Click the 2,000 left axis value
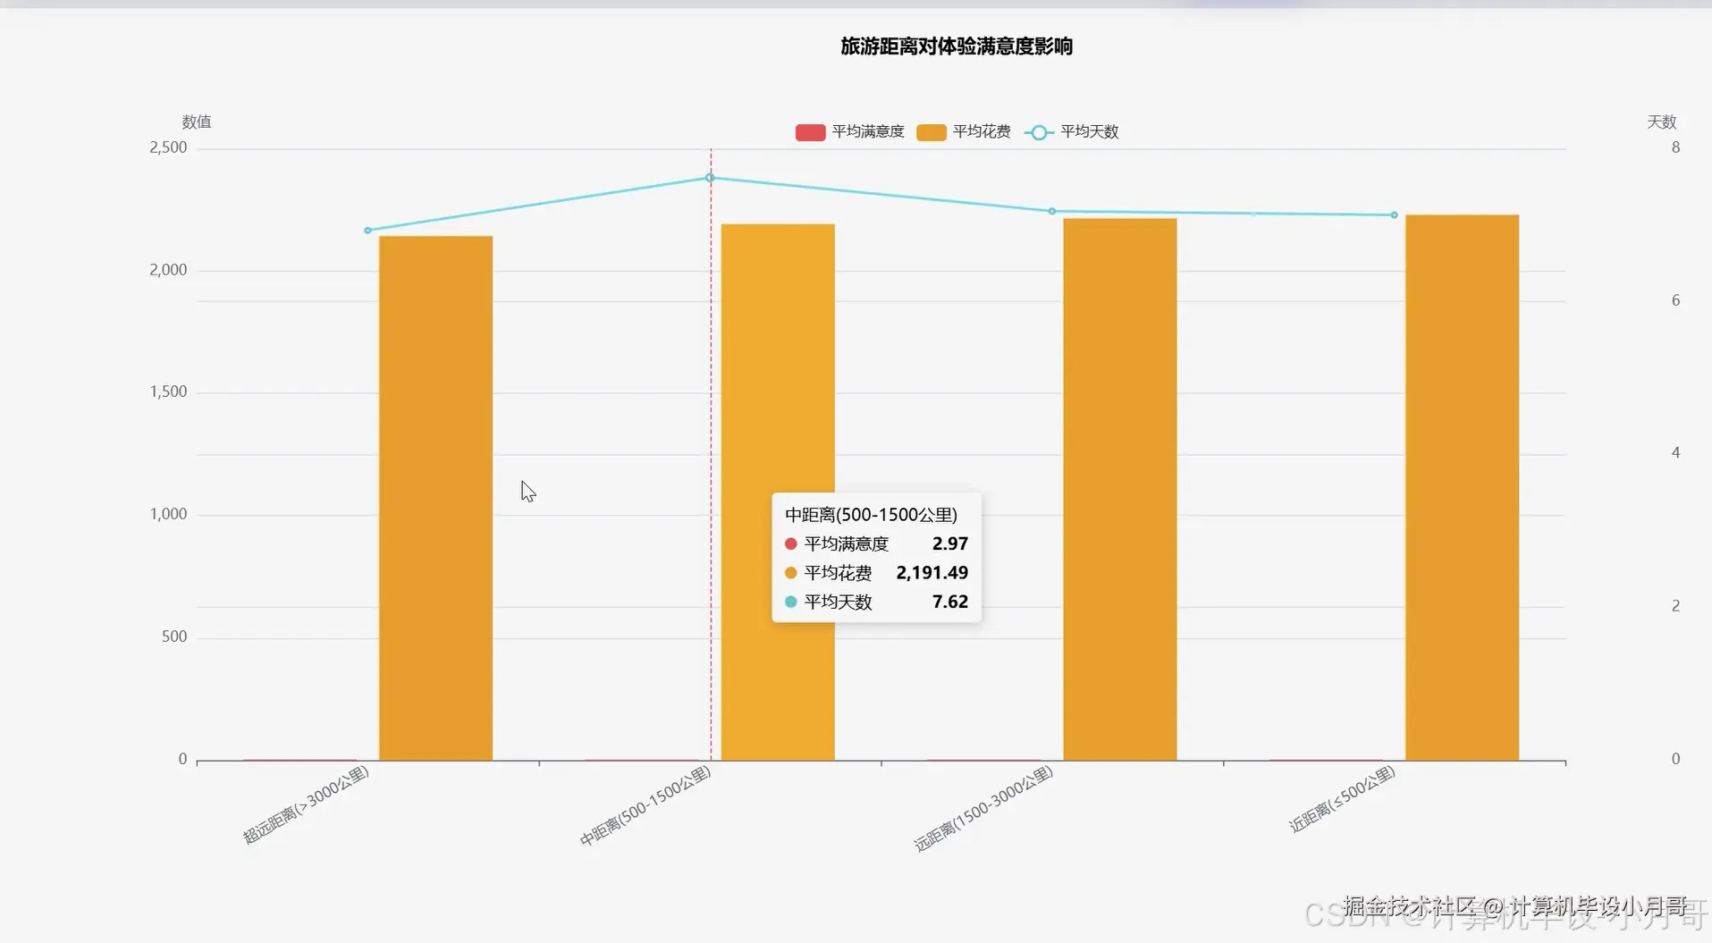The width and height of the screenshot is (1712, 943). pyautogui.click(x=168, y=270)
